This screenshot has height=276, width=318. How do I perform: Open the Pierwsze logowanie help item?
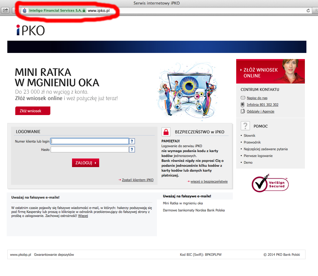click(x=258, y=156)
